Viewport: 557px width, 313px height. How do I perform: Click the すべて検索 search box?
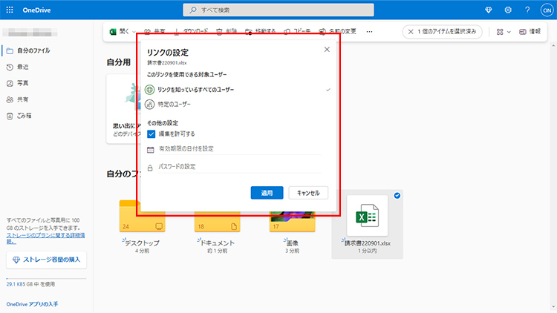coord(278,10)
